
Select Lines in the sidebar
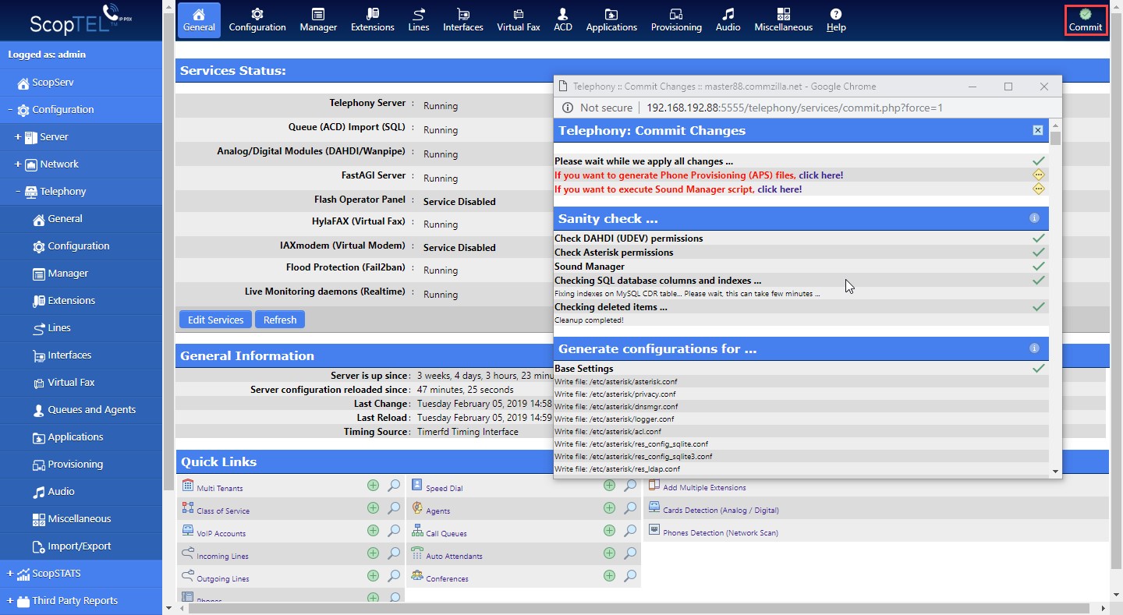click(59, 328)
